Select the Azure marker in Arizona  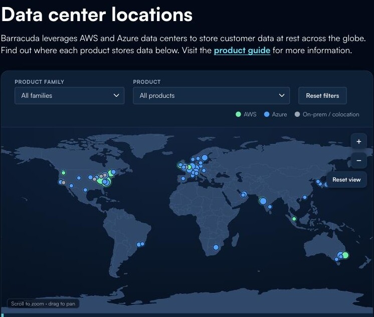71,186
